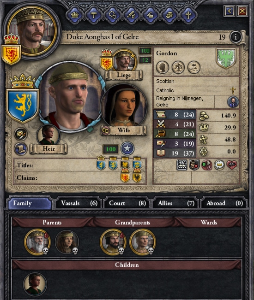This screenshot has width=254, height=300.
Task: Click the Liege label banner
Action: (x=124, y=75)
